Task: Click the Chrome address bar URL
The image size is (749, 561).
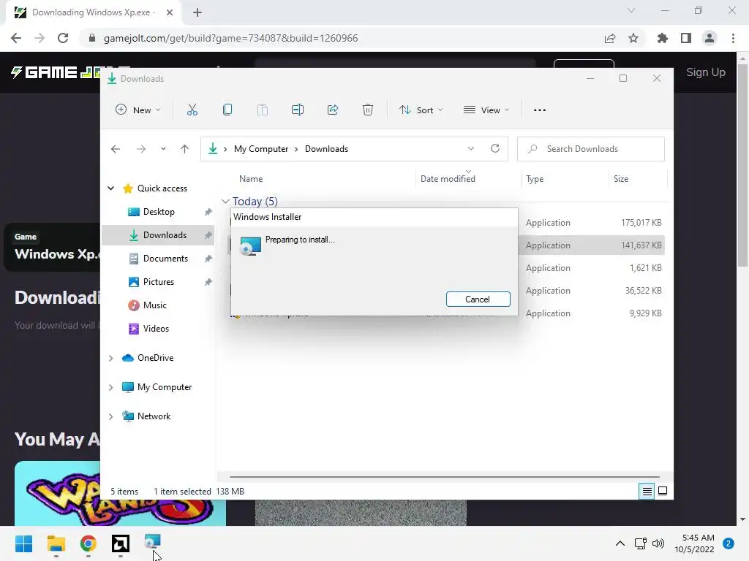Action: pyautogui.click(x=230, y=38)
